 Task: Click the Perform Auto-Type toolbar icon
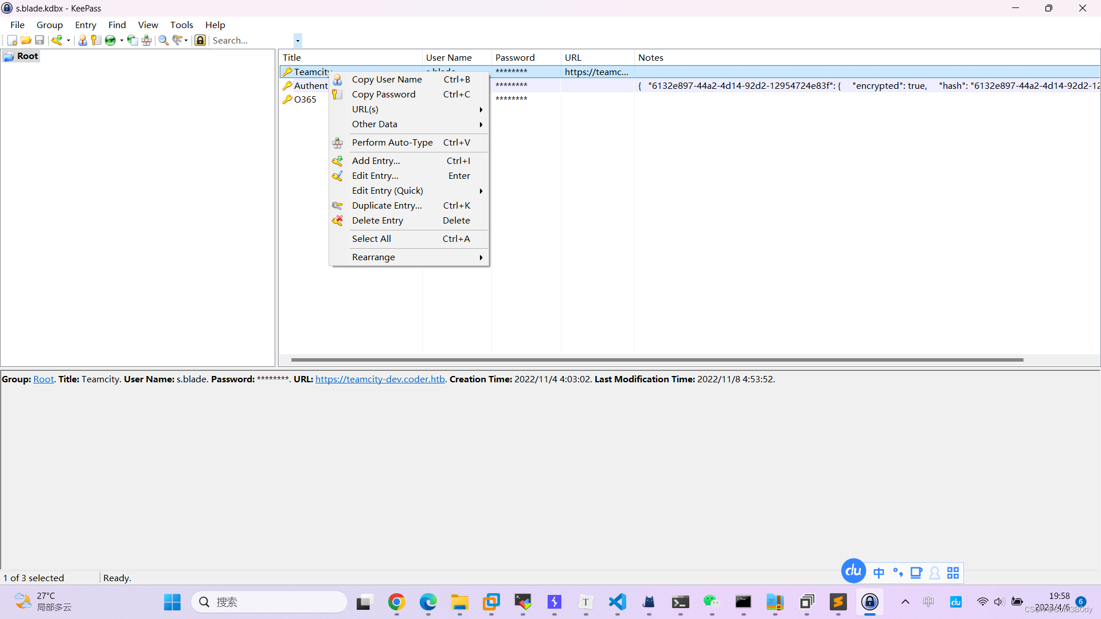point(146,40)
